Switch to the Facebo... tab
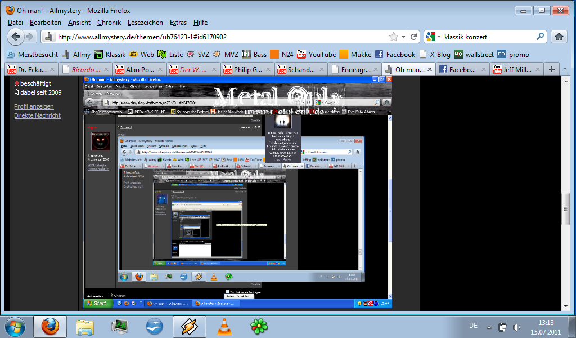The height and width of the screenshot is (338, 576). point(463,69)
